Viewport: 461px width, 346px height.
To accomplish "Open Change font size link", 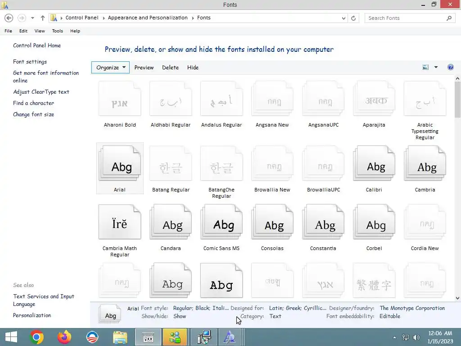I will click(33, 114).
